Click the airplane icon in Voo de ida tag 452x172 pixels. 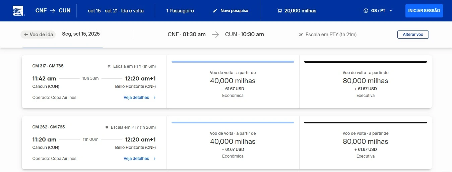coord(26,35)
